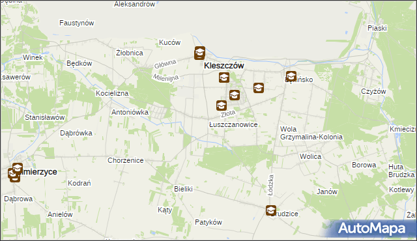The image size is (417, 241).
Task: Select the Milenijna street label
Action: pos(165,78)
